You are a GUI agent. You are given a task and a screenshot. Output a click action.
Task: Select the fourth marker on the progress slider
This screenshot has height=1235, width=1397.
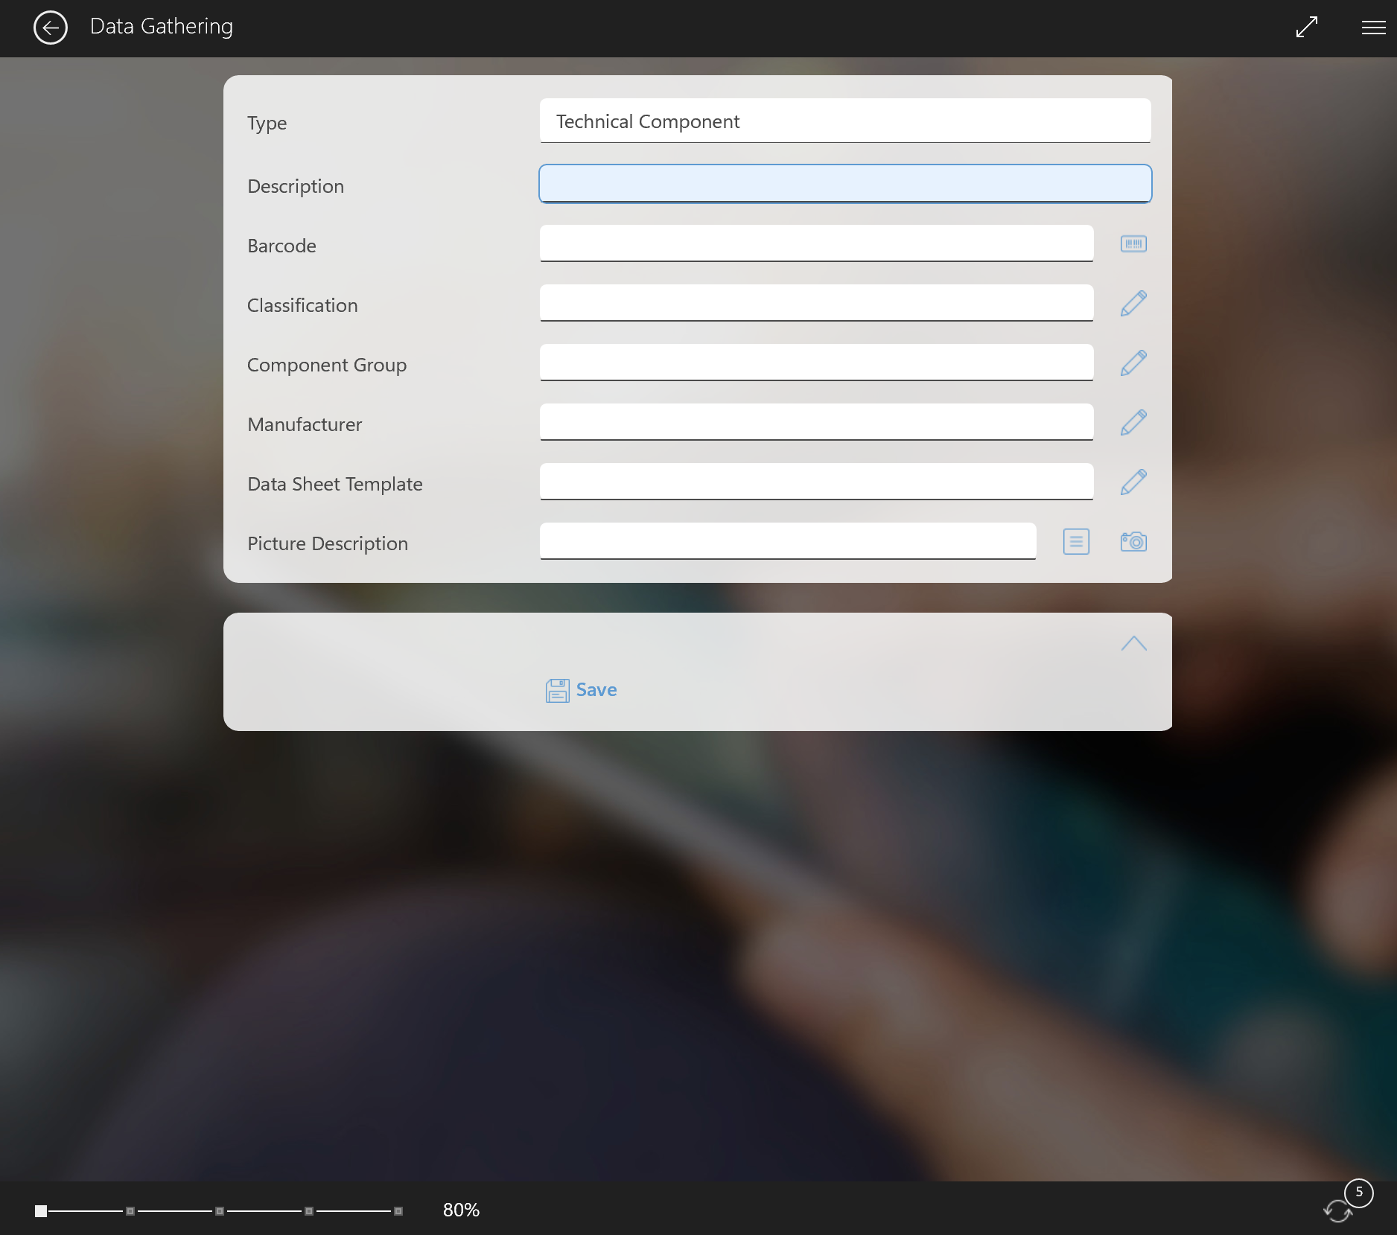pos(309,1211)
